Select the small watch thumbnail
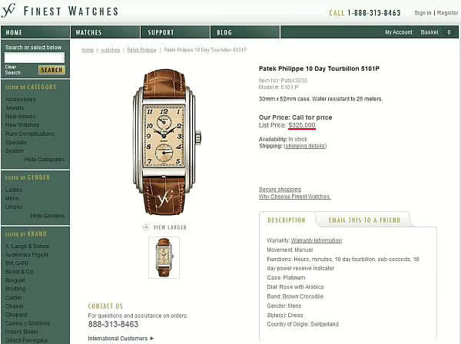The height and width of the screenshot is (344, 461). 164,258
